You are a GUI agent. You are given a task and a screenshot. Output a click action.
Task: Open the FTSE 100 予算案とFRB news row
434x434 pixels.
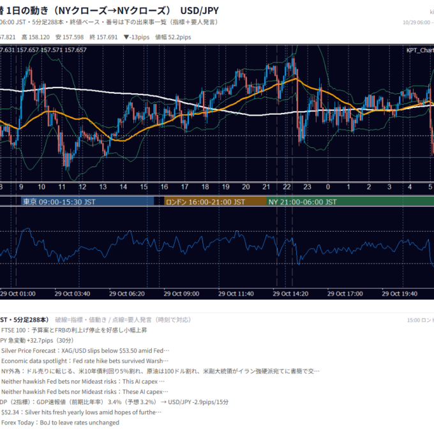pos(74,330)
